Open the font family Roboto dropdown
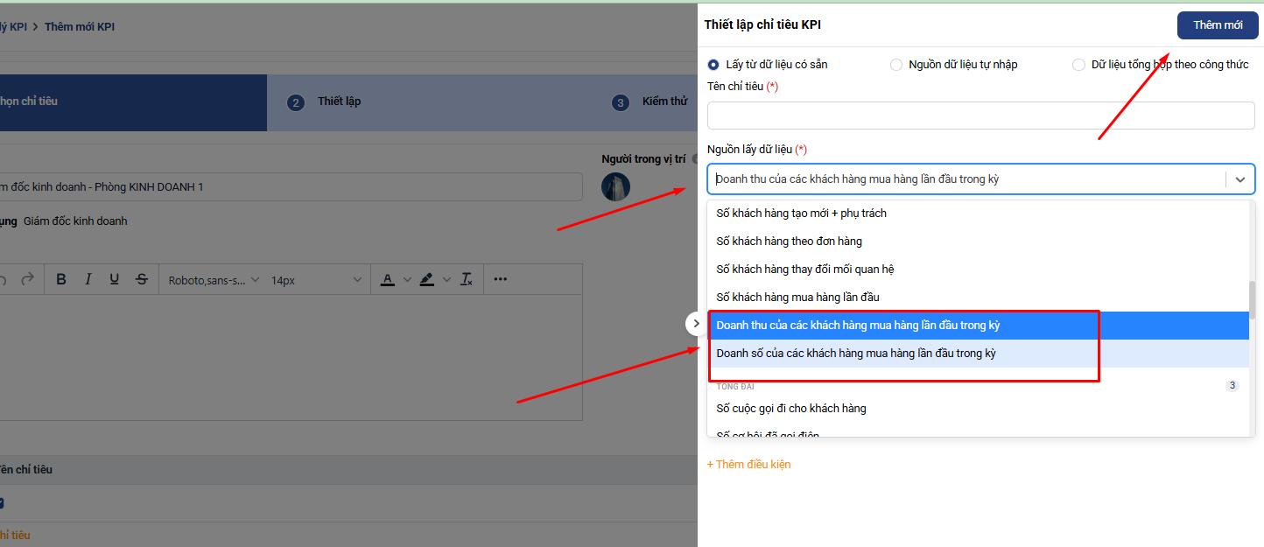 [x=214, y=280]
